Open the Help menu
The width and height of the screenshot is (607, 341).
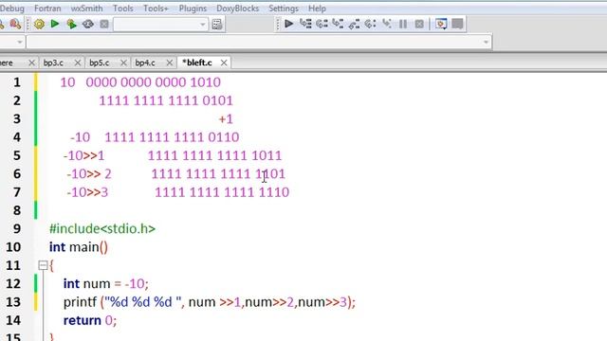[x=317, y=9]
